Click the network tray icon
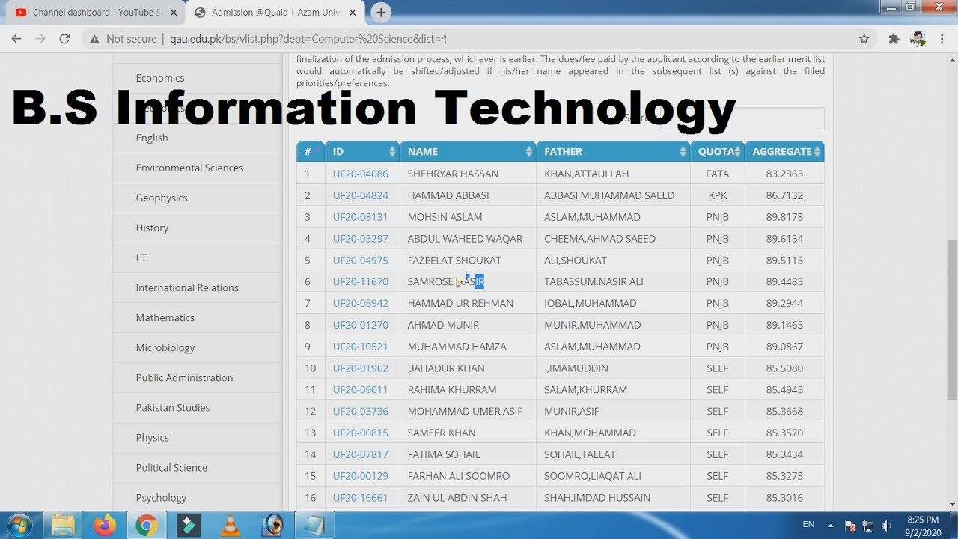The image size is (958, 539). [x=868, y=526]
